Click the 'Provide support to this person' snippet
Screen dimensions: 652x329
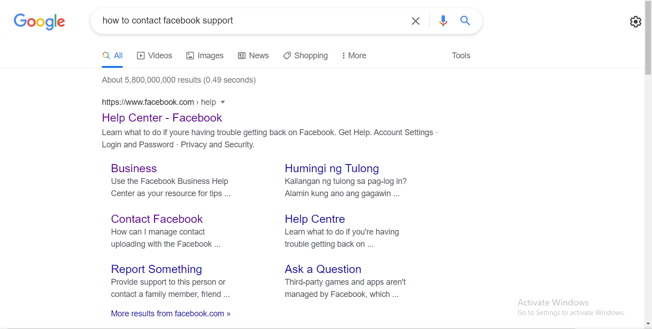click(x=168, y=282)
